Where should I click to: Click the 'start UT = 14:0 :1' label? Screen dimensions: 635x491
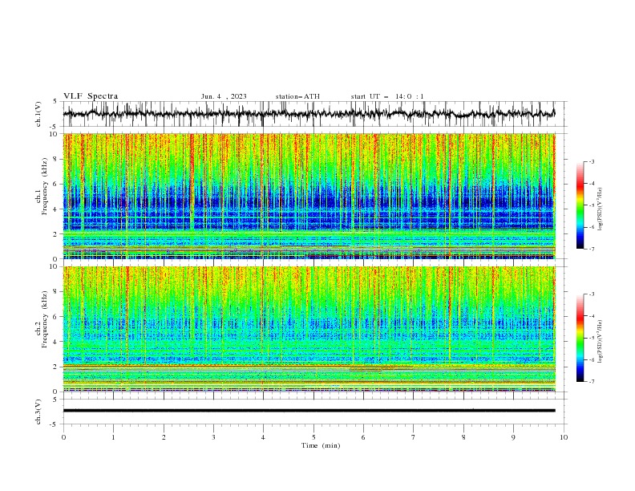[x=387, y=96]
